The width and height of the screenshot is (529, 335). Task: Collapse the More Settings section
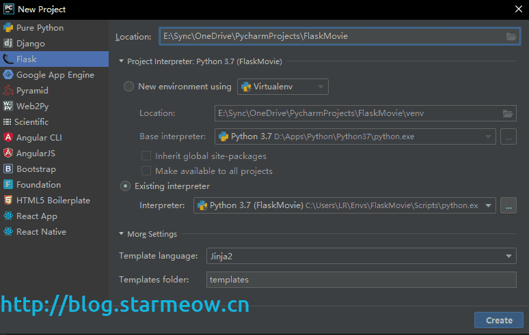(x=122, y=234)
